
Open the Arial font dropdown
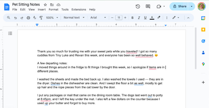(98, 17)
